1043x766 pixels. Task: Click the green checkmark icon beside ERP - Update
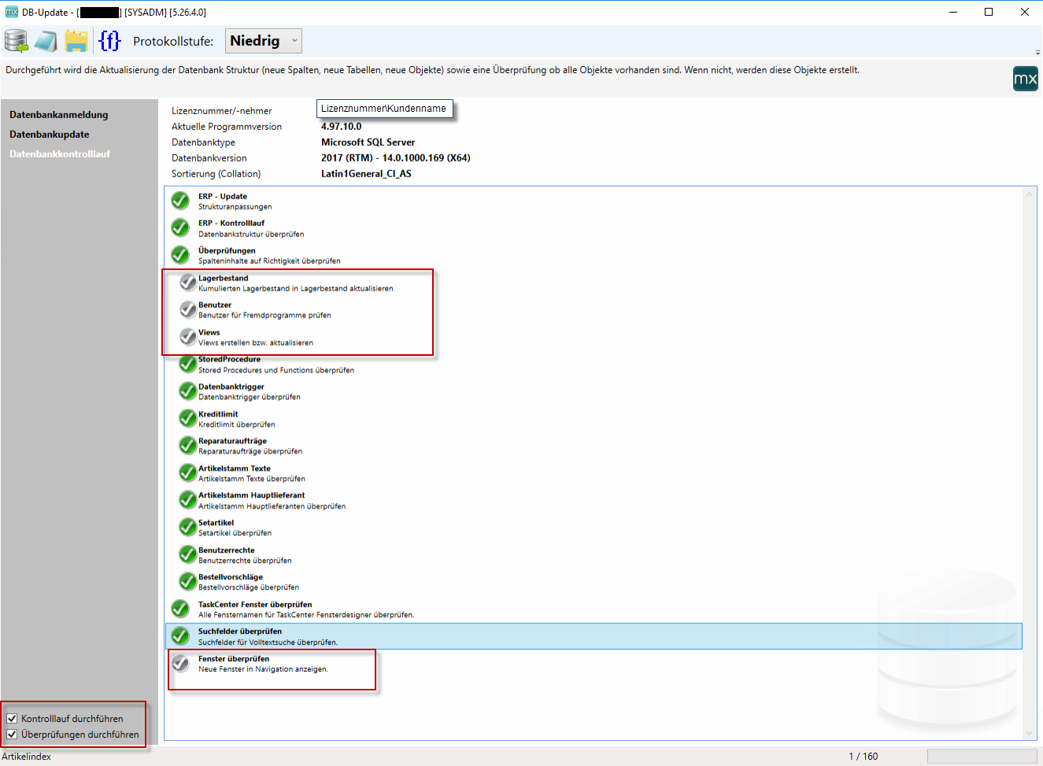click(180, 201)
